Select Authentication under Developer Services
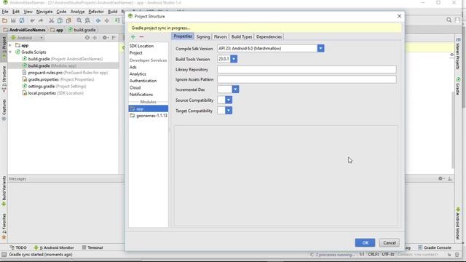466x262 pixels. (x=143, y=81)
